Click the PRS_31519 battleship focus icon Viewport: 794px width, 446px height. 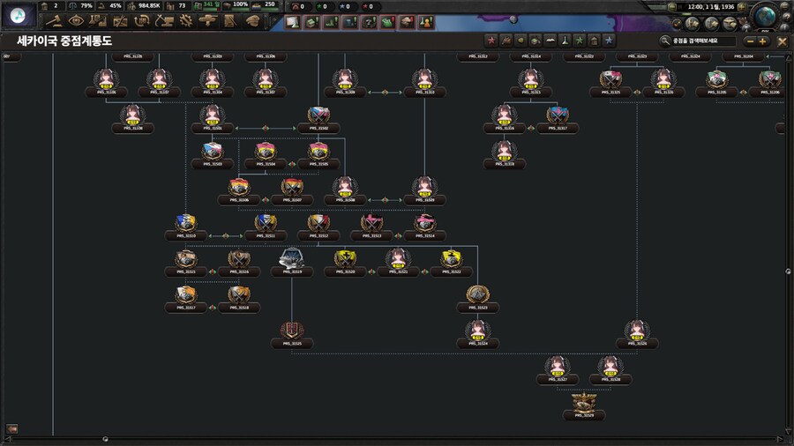pos(291,258)
